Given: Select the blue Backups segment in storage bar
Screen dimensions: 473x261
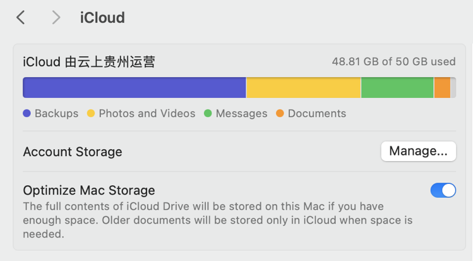Looking at the screenshot, I should click(134, 88).
